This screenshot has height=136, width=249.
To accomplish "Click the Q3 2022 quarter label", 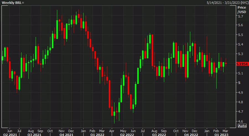I will tap(159, 135).
